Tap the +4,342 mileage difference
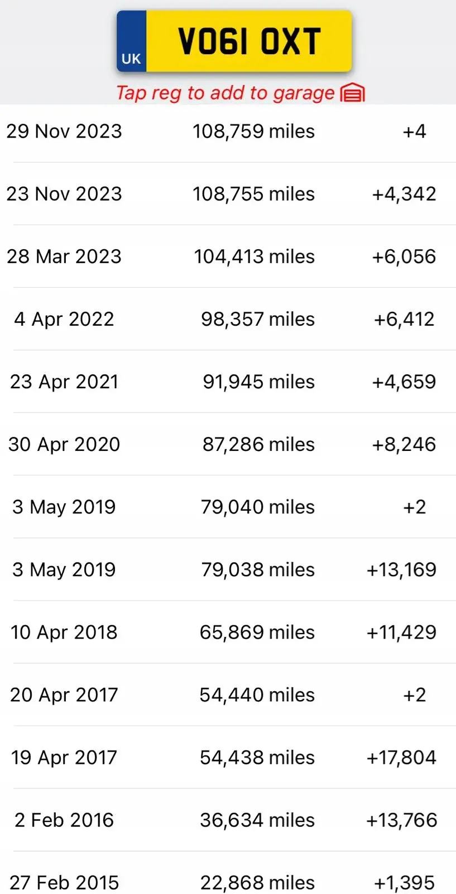The height and width of the screenshot is (894, 456). coord(404,194)
